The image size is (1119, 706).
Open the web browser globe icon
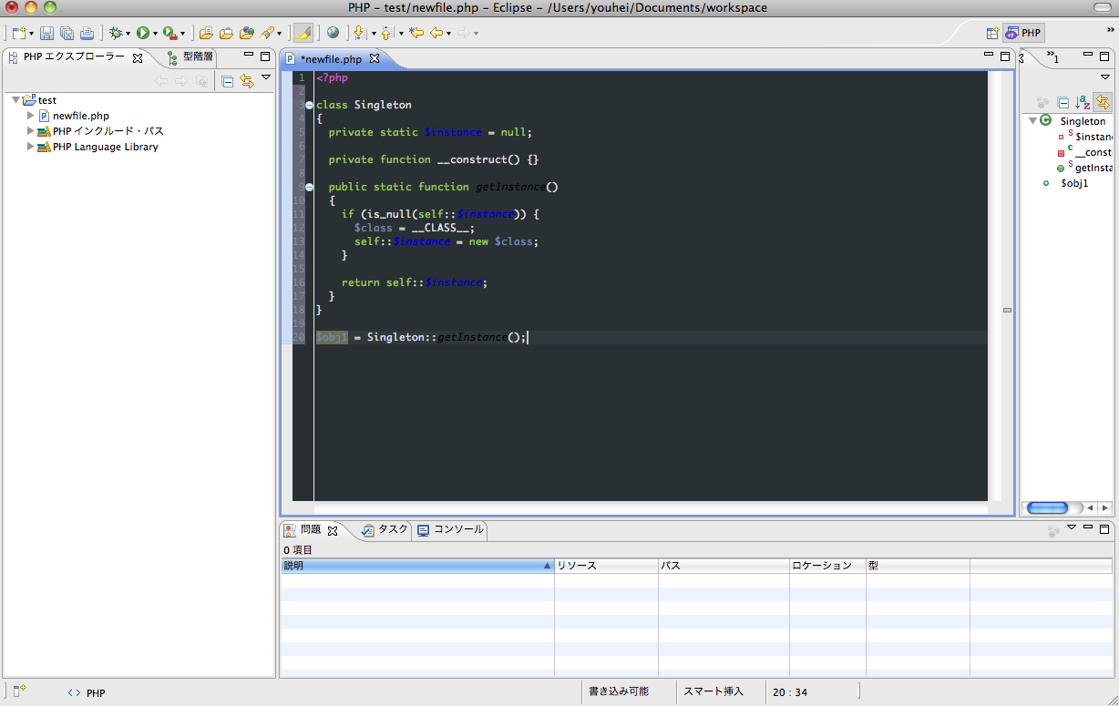[x=333, y=33]
